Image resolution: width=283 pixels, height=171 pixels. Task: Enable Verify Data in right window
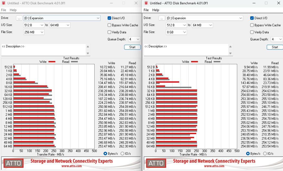(252, 32)
